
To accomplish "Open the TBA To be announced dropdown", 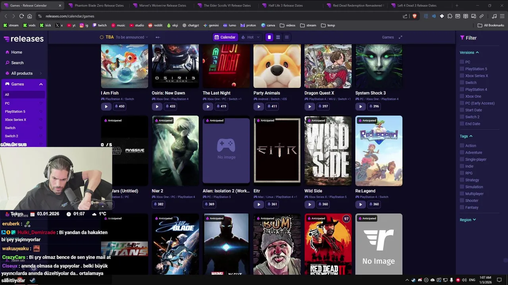I will point(124,37).
